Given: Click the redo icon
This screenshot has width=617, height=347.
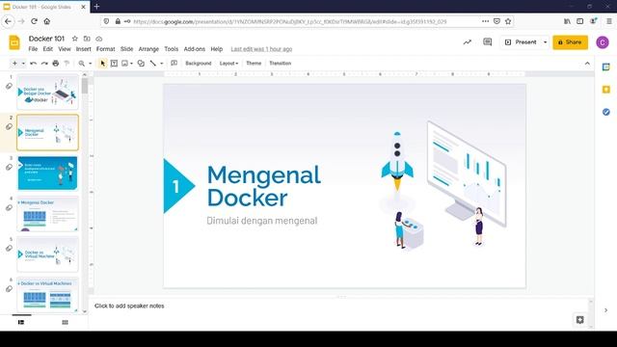Looking at the screenshot, I should point(44,64).
